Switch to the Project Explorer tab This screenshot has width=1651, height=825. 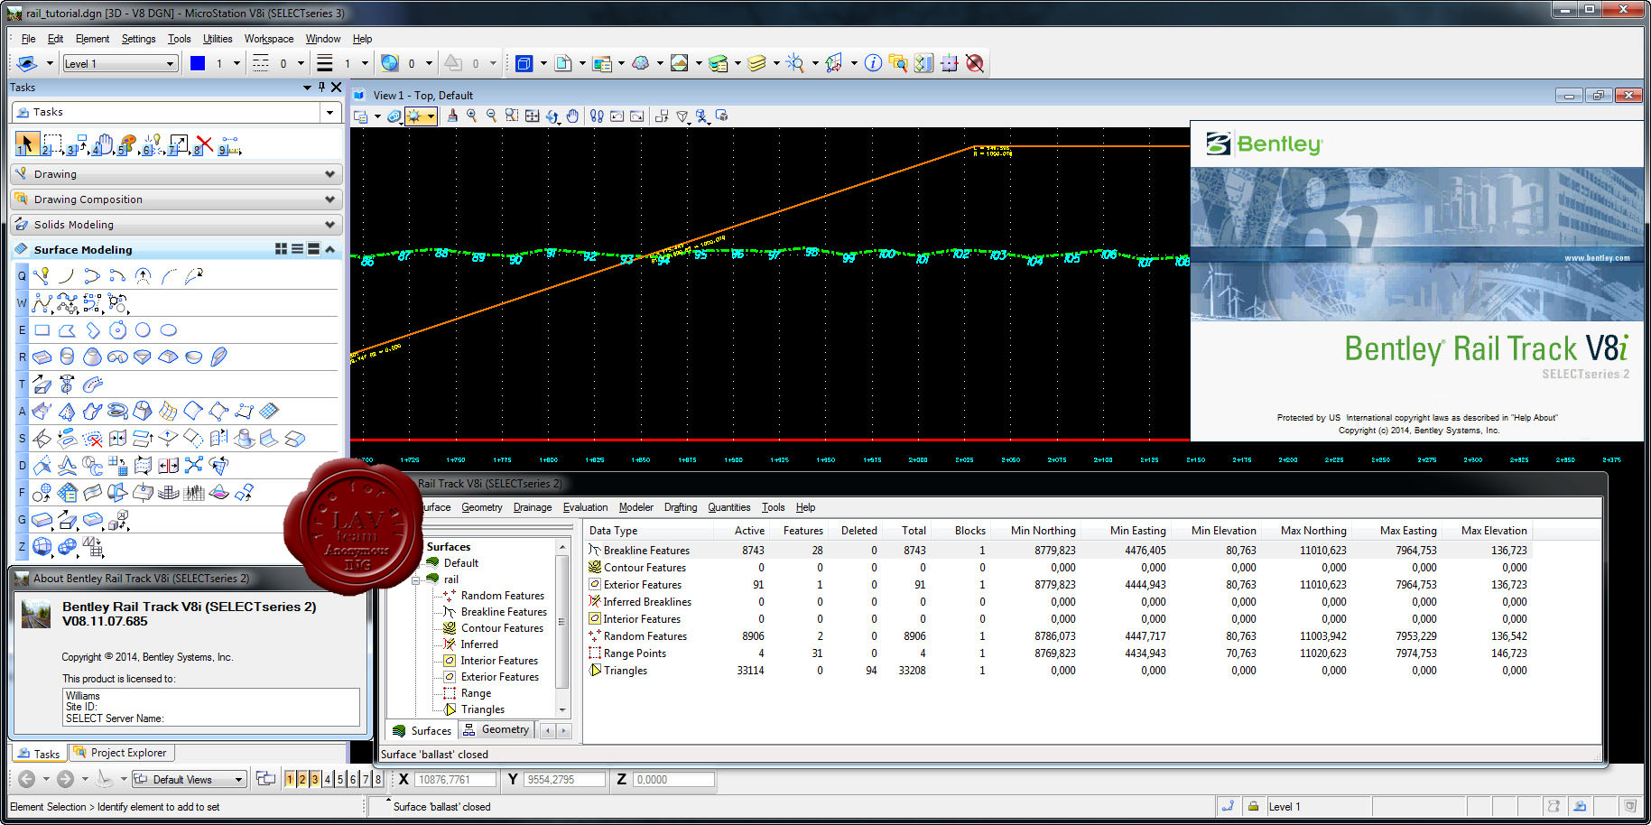coord(122,753)
